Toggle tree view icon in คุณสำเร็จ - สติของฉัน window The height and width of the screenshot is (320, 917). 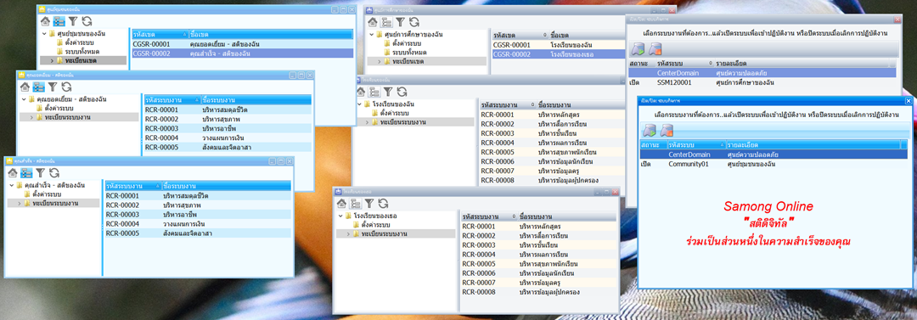point(26,172)
